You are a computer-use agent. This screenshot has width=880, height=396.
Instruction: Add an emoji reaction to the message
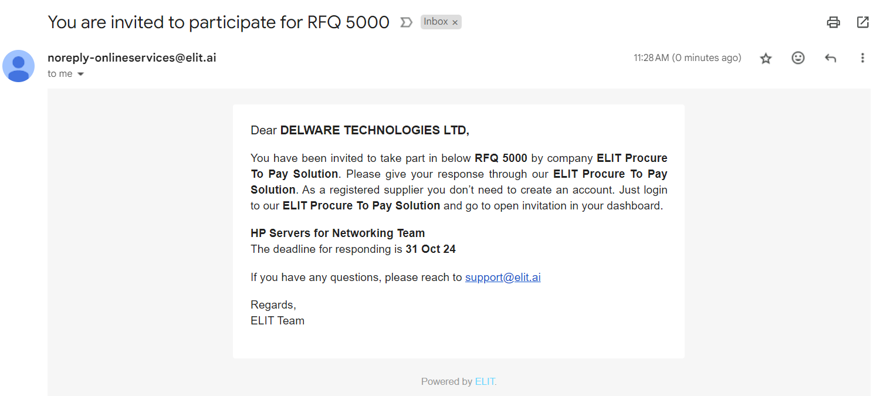coord(798,58)
